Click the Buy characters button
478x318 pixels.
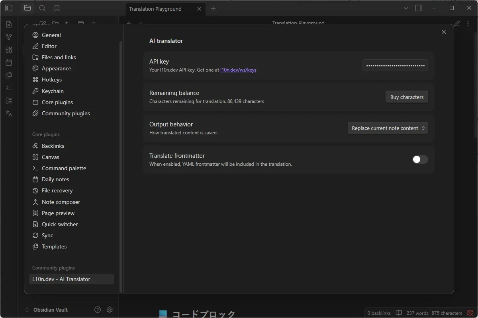(x=407, y=97)
